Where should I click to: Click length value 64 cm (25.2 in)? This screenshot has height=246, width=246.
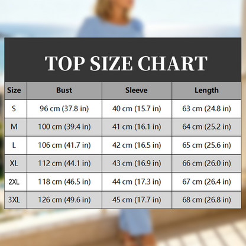click(206, 127)
